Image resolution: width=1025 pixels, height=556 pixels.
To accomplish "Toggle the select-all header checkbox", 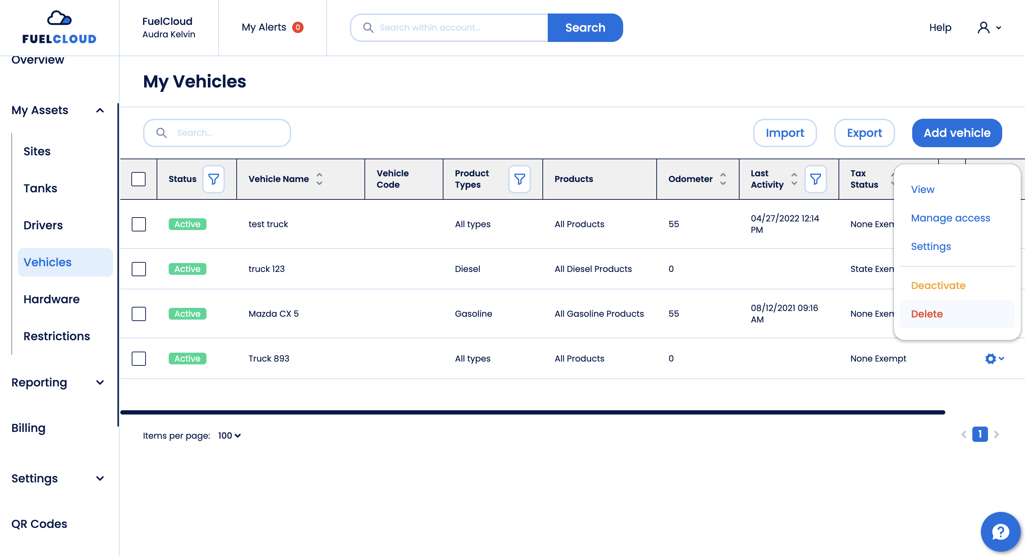I will 138,179.
